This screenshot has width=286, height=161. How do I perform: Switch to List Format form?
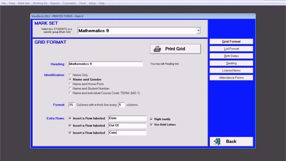pos(231,49)
